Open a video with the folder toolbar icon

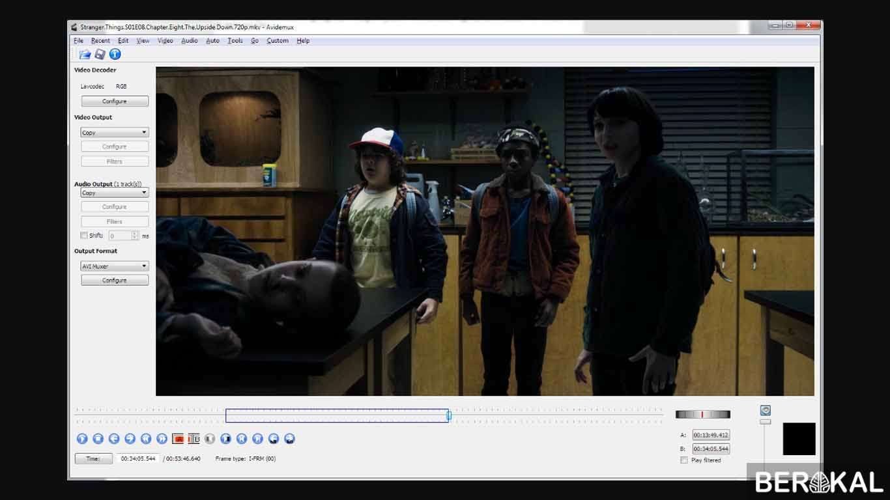pyautogui.click(x=85, y=55)
